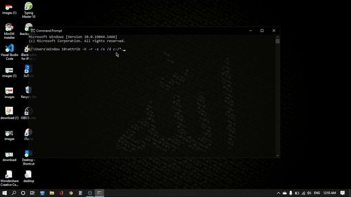The height and width of the screenshot is (197, 351).
Task: Open the blue monitor taskbar app
Action: point(42,193)
